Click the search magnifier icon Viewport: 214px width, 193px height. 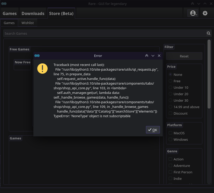[x=208, y=33]
